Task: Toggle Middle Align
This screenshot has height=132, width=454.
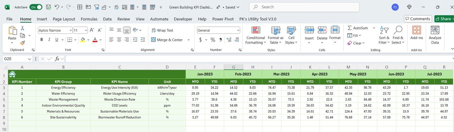Action: click(119, 30)
